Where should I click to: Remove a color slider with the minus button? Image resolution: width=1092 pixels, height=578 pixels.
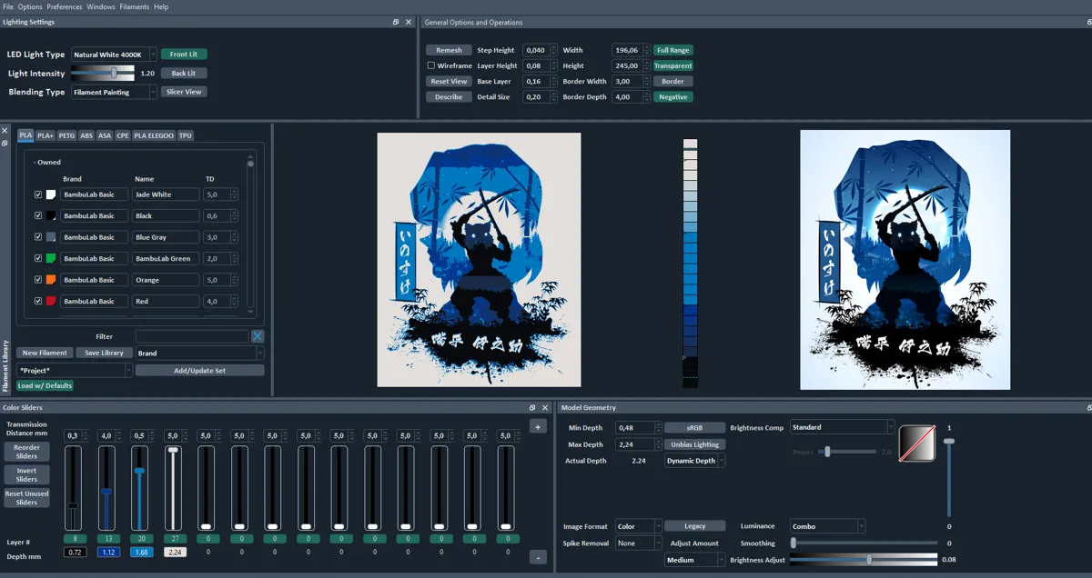(538, 557)
